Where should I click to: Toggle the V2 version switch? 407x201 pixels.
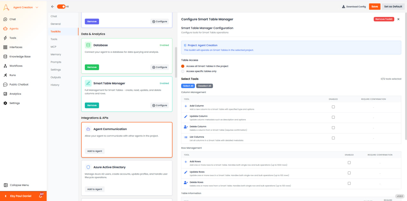click(x=61, y=6)
